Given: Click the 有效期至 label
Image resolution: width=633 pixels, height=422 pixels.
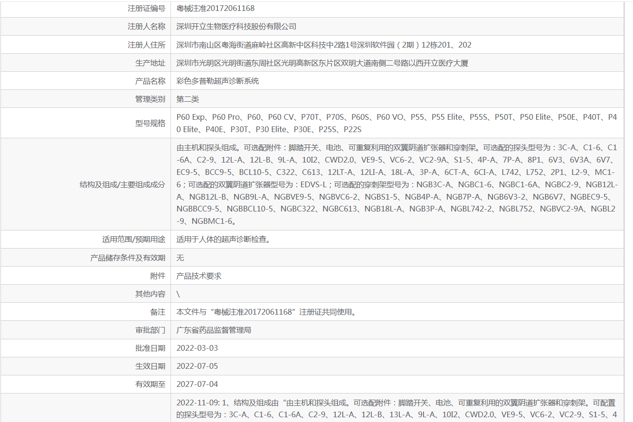Looking at the screenshot, I should tap(150, 384).
